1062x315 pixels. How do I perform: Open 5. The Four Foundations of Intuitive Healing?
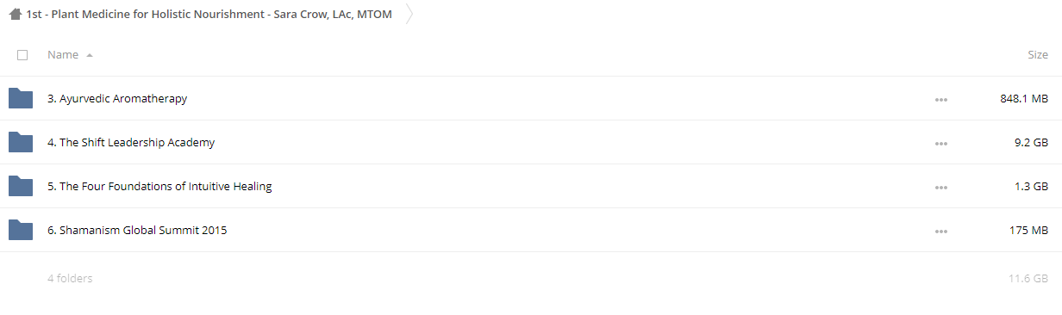tap(159, 186)
